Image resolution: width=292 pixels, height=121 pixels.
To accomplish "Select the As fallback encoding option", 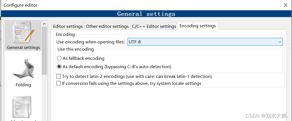I will click(59, 58).
